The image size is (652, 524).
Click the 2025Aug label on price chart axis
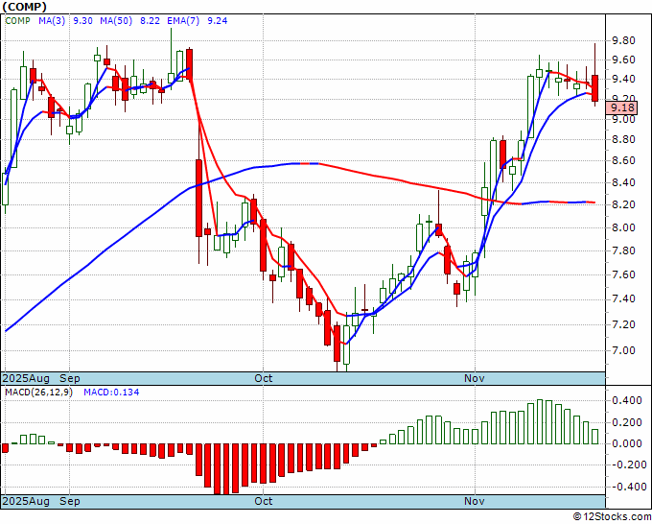[26, 378]
